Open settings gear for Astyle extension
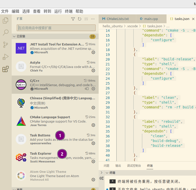Screen dimensions: 196x190 coord(93,70)
